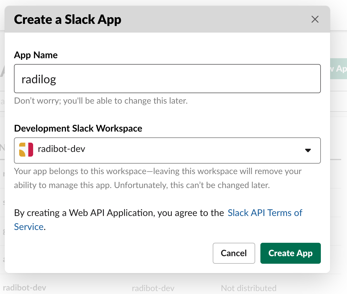Click the partially hidden green button behind dialog
Screen dimensions: 347x294
tap(339, 69)
